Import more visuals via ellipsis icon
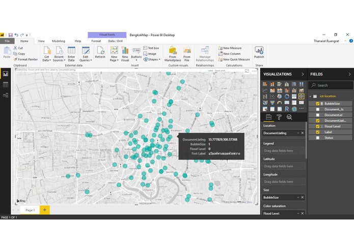 click(x=301, y=109)
